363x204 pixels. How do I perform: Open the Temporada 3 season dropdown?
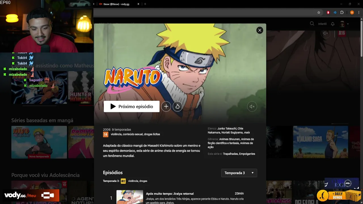239,173
